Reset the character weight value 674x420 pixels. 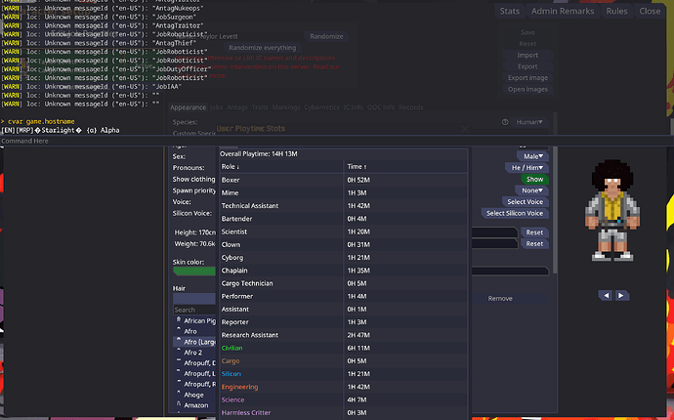pos(534,244)
